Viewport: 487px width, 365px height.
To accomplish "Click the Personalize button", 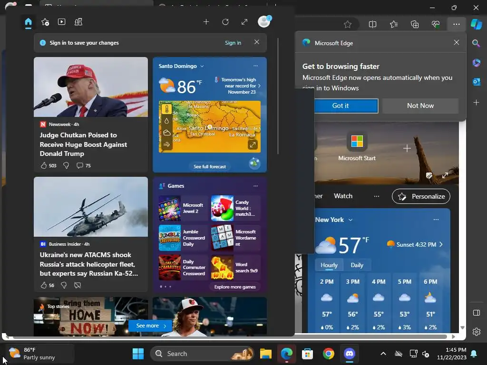I will pyautogui.click(x=421, y=196).
